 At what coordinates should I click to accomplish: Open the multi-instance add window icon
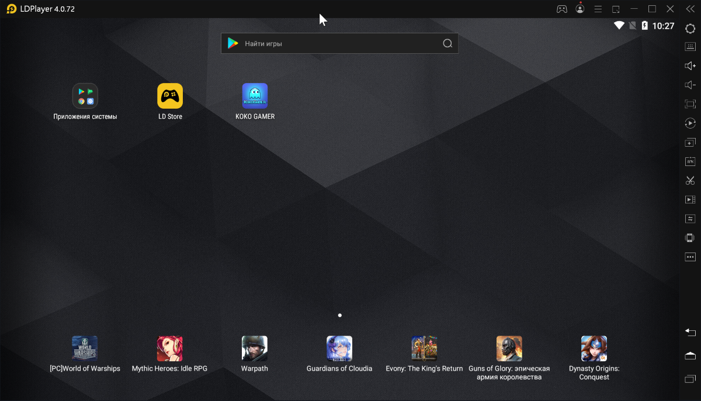click(x=690, y=143)
